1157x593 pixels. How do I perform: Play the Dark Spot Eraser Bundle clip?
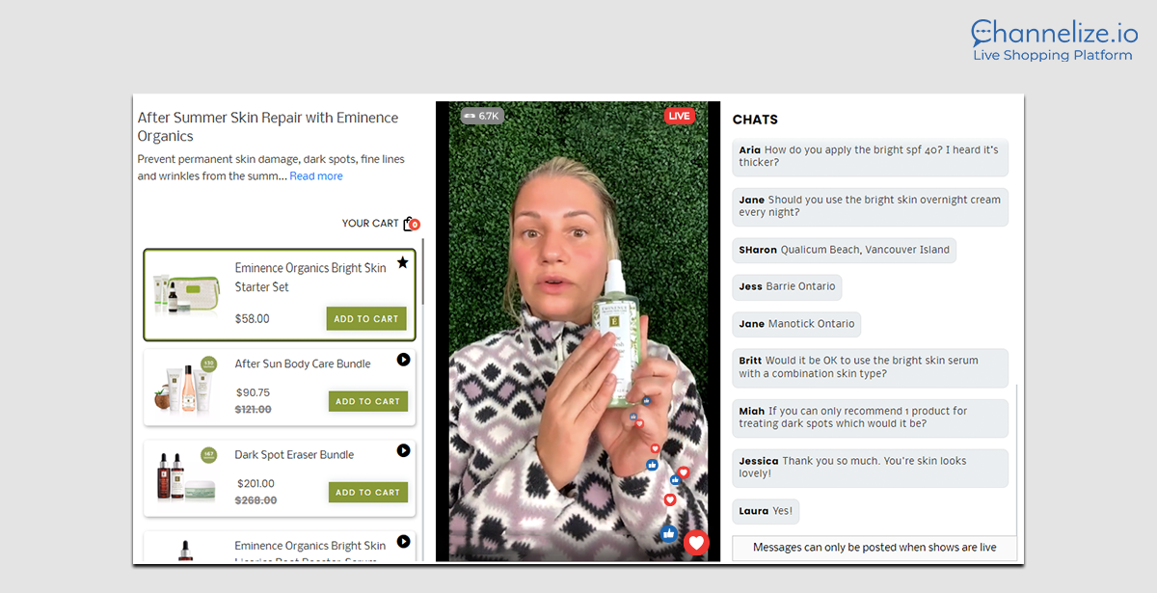click(403, 450)
